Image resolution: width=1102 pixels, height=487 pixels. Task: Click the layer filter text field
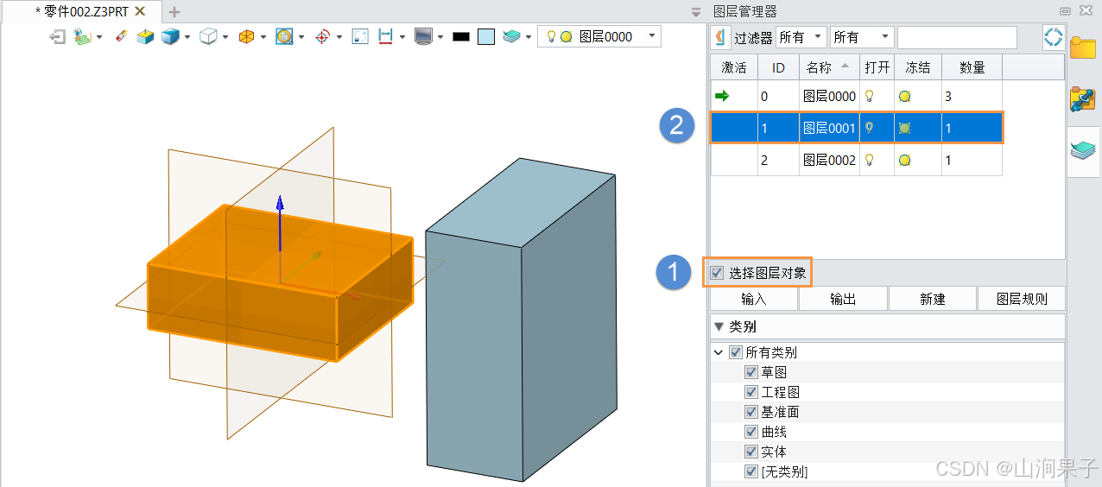pyautogui.click(x=957, y=37)
